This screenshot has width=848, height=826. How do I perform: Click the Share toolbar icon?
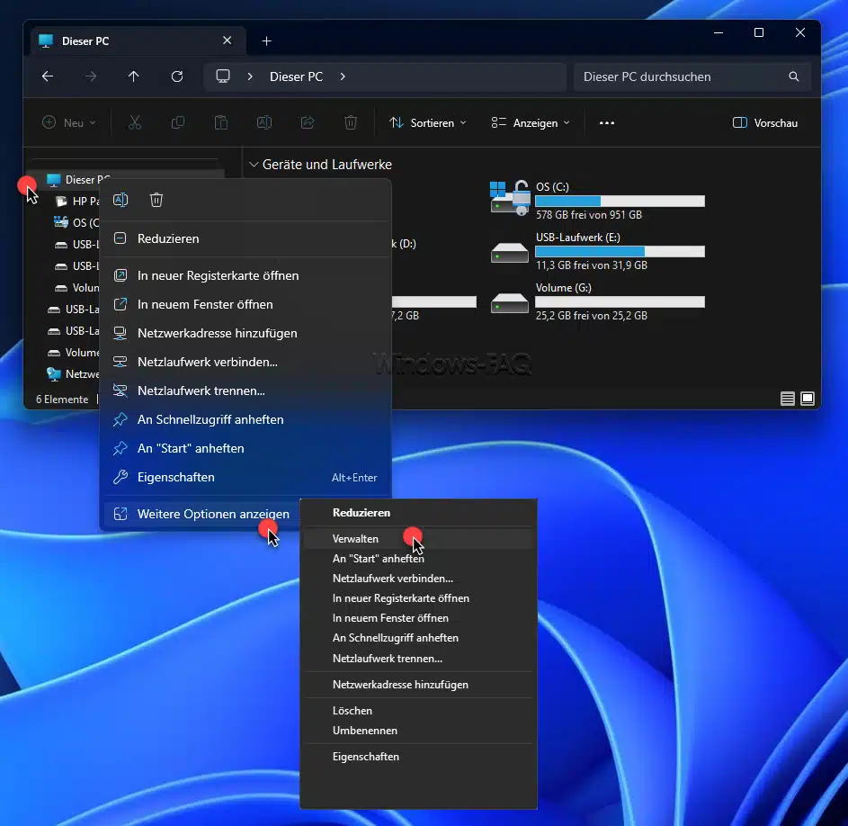pos(308,123)
